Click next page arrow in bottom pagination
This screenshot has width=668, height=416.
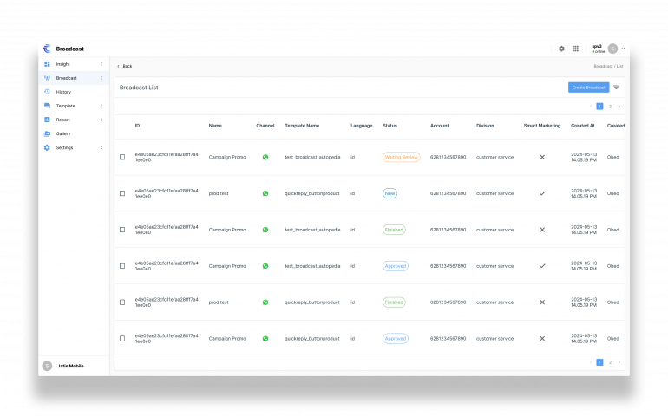619,362
